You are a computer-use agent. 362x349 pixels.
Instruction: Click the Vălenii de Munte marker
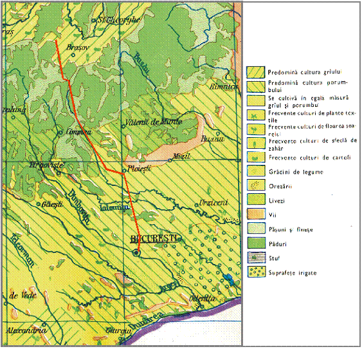pos(123,126)
